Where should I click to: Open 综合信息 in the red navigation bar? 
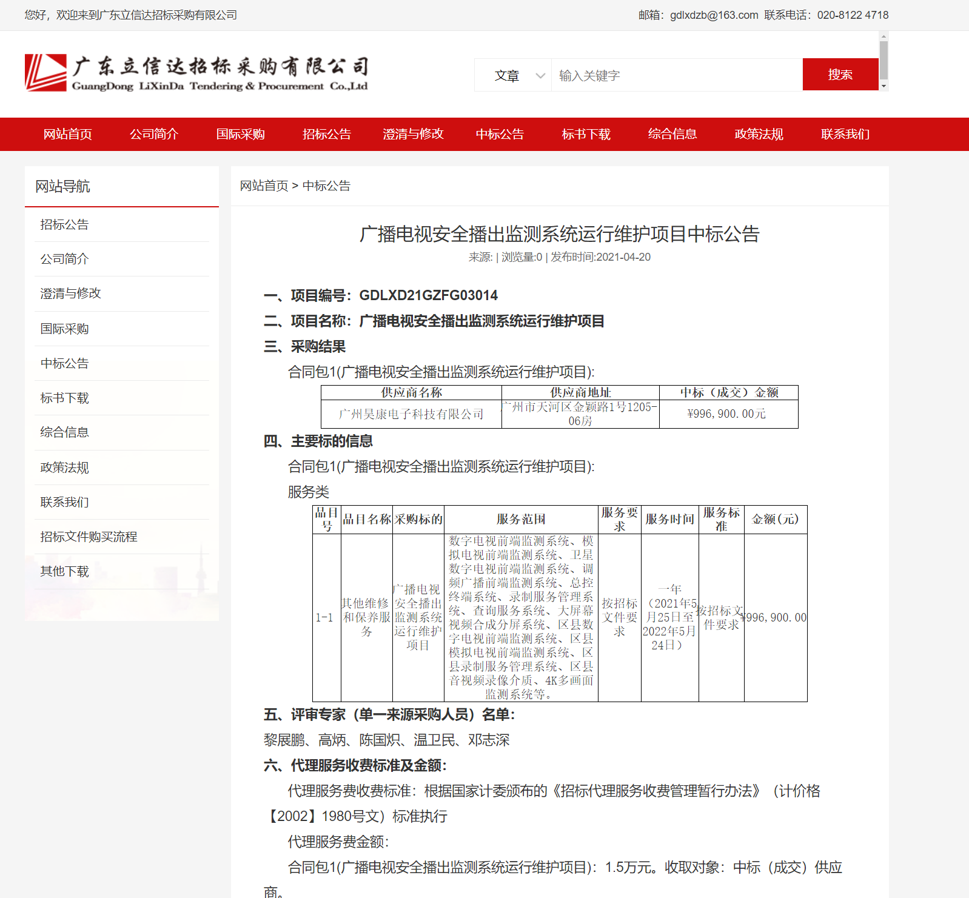point(672,134)
